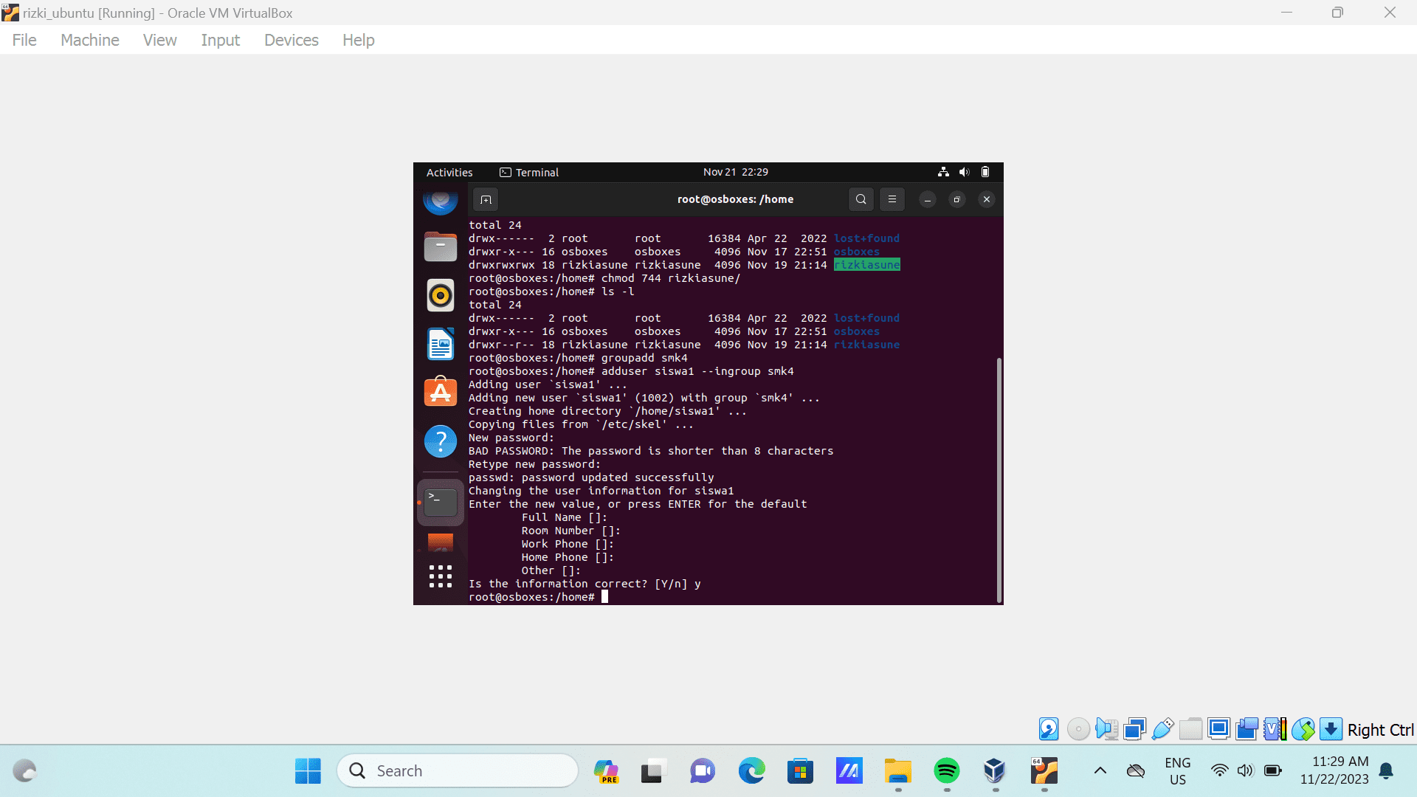
Task: Open a new terminal tab
Action: (x=486, y=199)
